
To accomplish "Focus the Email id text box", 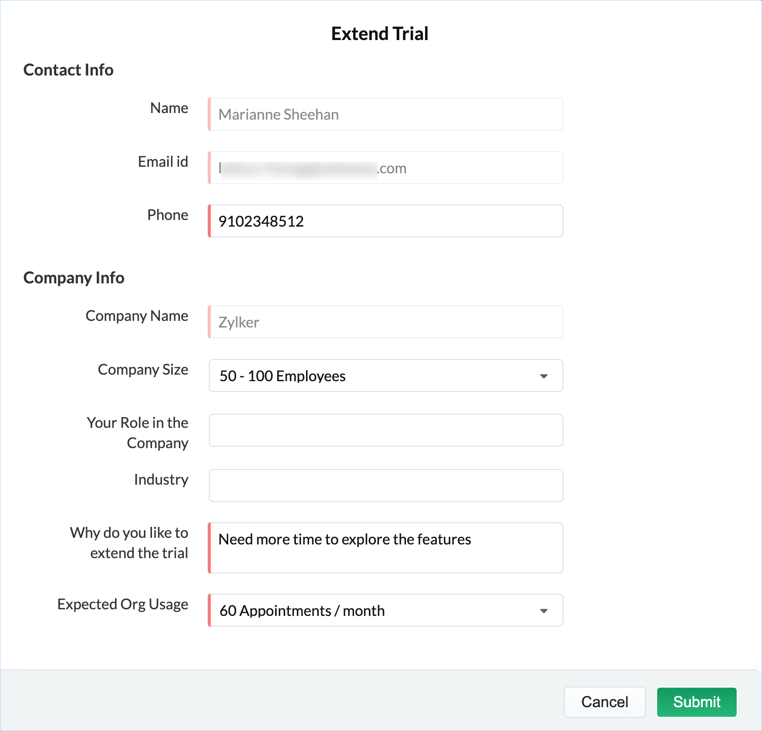I will point(385,168).
